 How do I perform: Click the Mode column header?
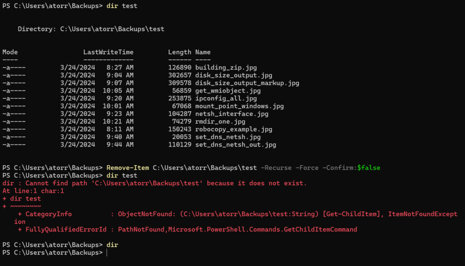(x=10, y=52)
